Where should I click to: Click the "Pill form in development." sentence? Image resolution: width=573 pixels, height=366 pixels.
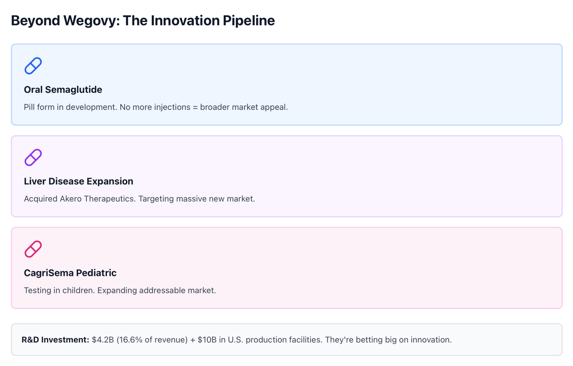pos(70,107)
